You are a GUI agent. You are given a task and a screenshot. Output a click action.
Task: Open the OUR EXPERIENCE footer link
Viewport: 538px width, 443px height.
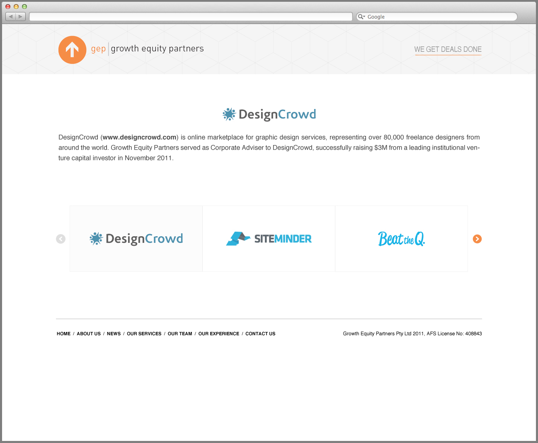219,334
